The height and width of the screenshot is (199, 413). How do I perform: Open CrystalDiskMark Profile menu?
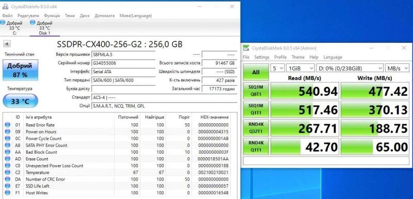[280, 57]
